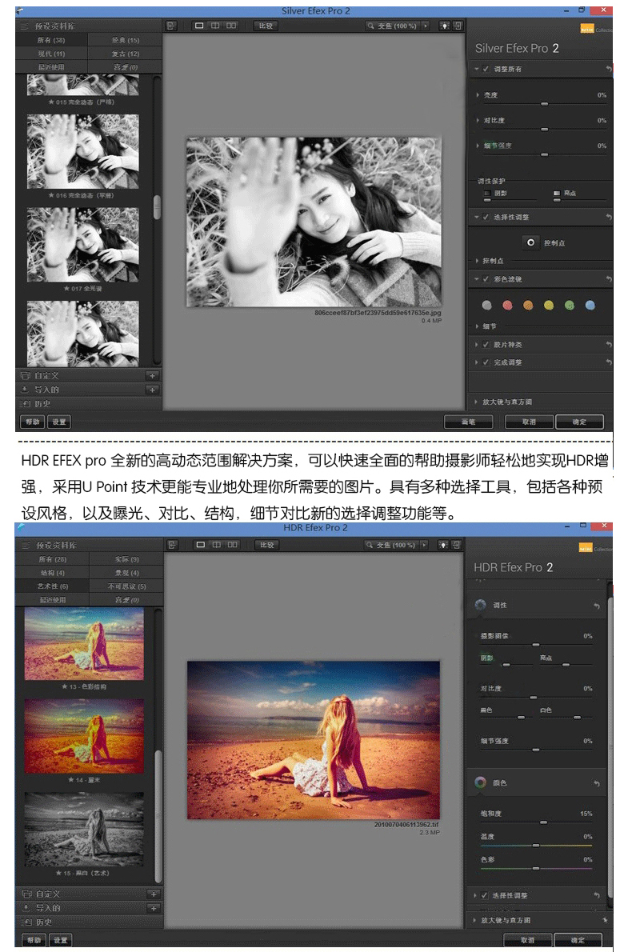Toggle the 选择性调整 checkbox in Silver Efex
The height and width of the screenshot is (952, 632).
point(486,217)
